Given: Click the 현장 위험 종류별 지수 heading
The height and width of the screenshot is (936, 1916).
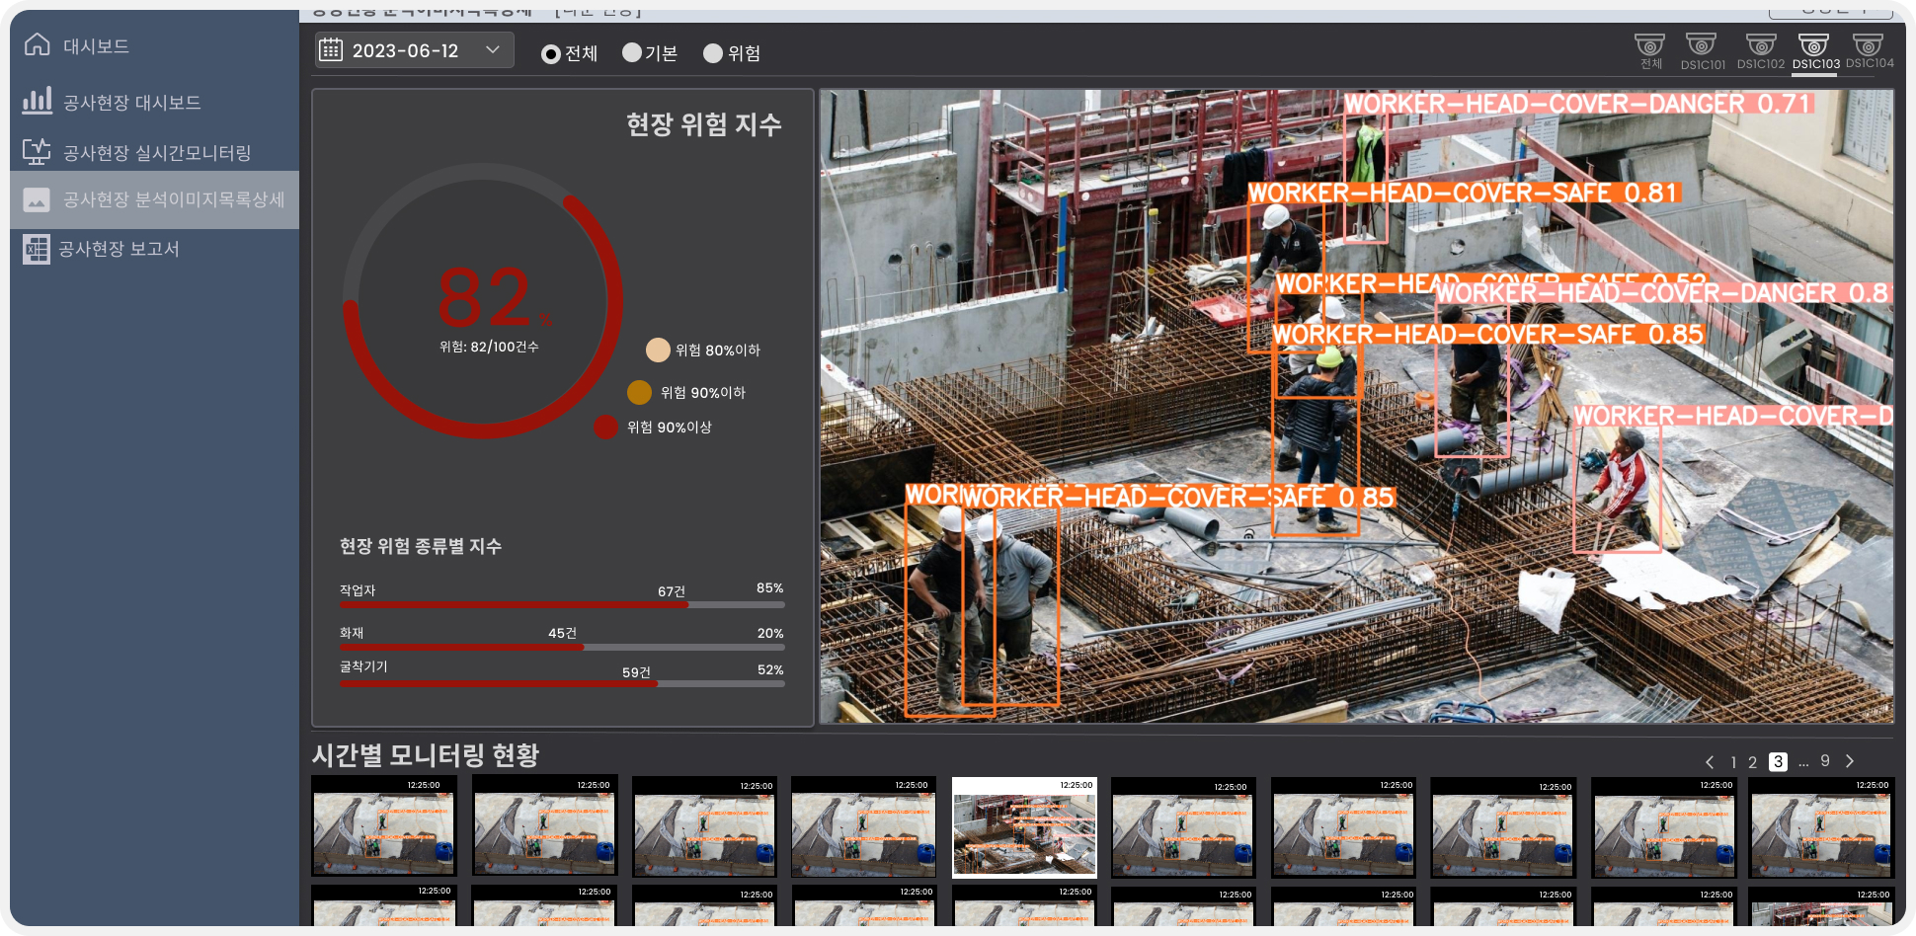Looking at the screenshot, I should pos(421,546).
